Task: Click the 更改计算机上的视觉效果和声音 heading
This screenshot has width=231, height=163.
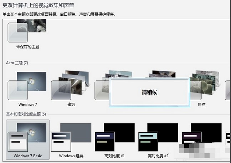Action: (x=38, y=5)
